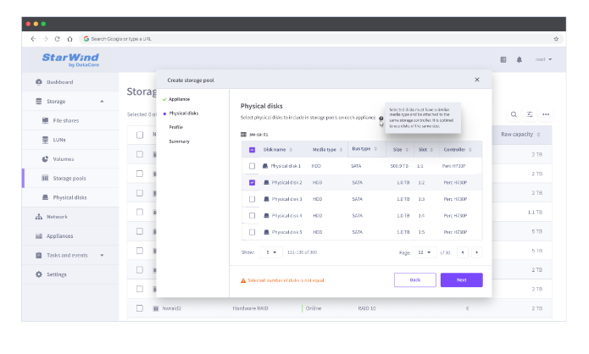Click the Perc H730P controller for disk 2
The width and height of the screenshot is (589, 354).
[455, 182]
